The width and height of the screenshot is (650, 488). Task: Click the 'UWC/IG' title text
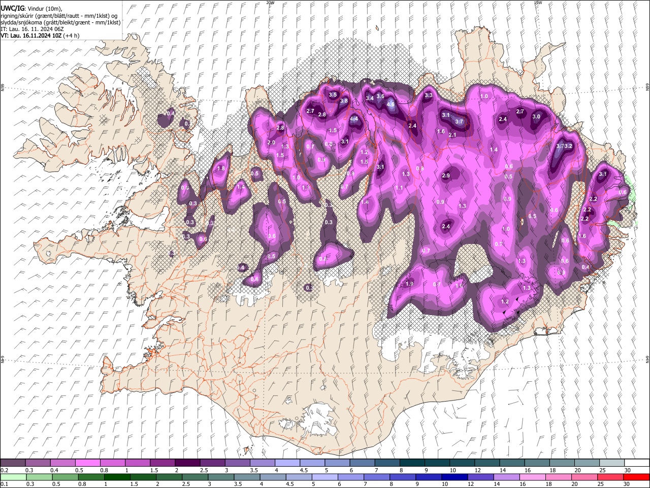[12, 8]
